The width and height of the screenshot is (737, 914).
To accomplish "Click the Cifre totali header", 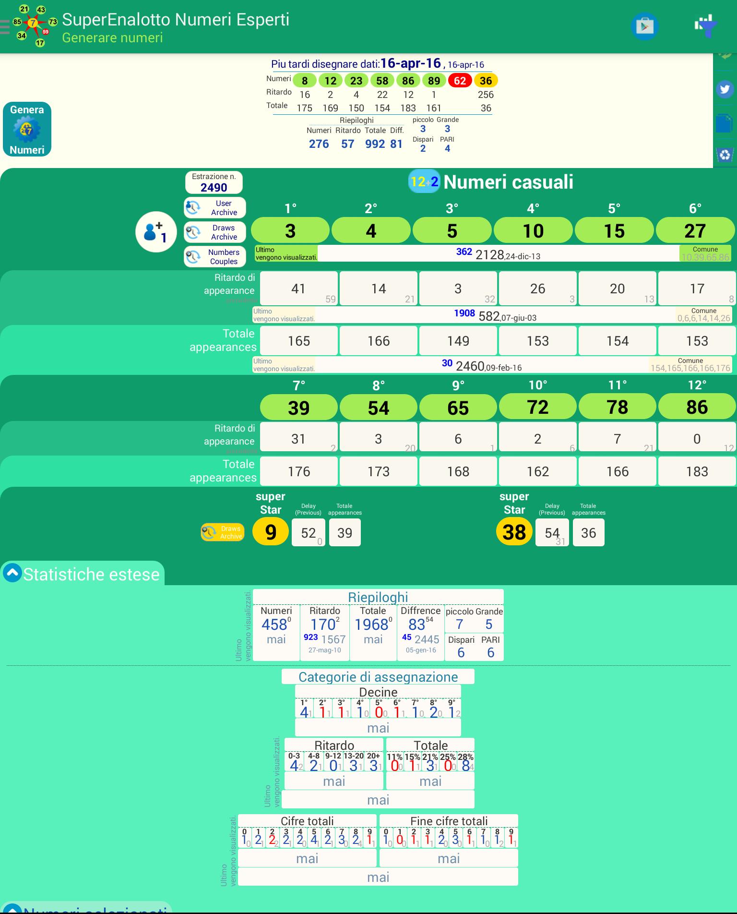I will tap(307, 821).
